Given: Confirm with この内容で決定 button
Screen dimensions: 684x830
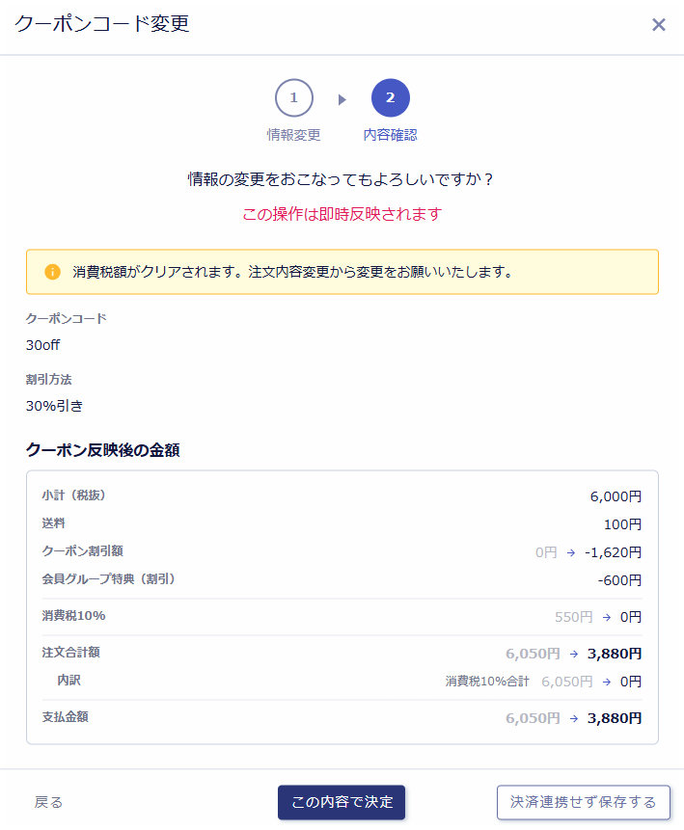Looking at the screenshot, I should coord(342,802).
